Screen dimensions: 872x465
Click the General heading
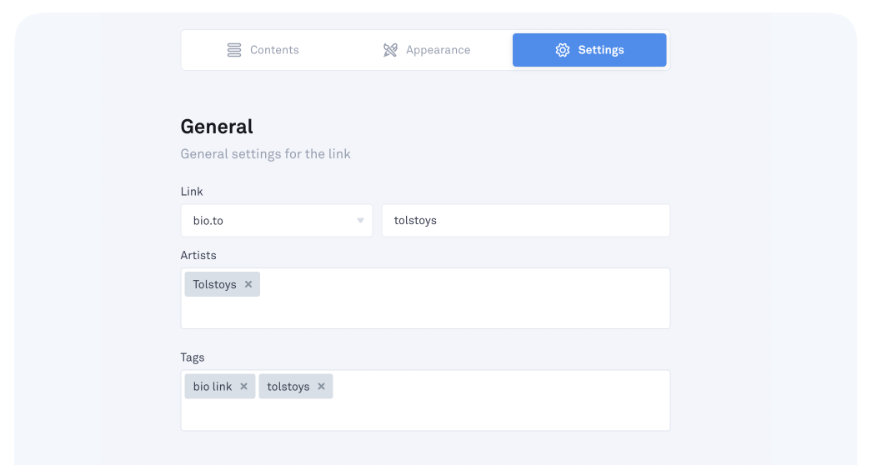pos(217,127)
